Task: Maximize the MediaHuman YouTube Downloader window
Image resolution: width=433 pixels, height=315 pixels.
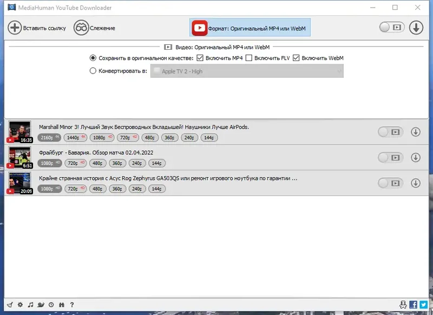Action: pos(395,8)
